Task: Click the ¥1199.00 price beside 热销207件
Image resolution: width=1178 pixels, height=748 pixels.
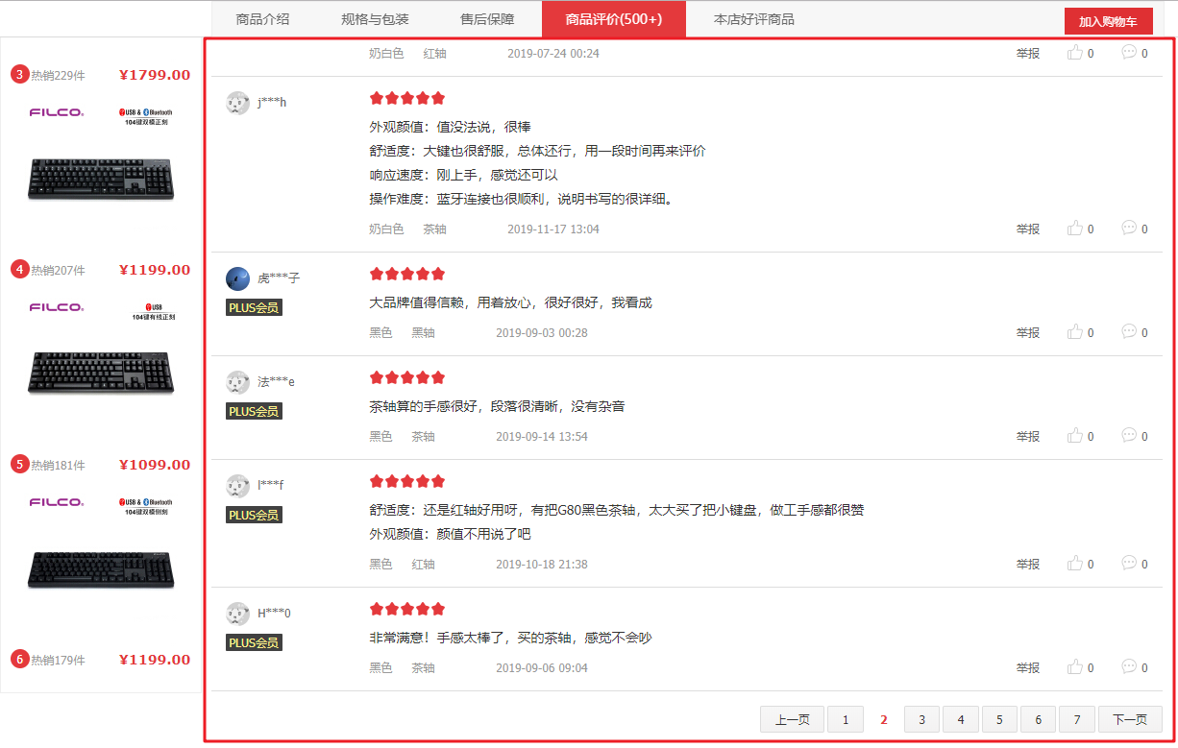Action: tap(155, 270)
